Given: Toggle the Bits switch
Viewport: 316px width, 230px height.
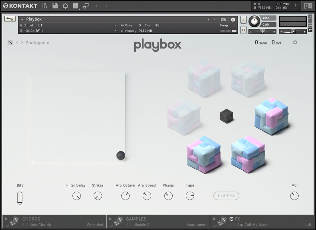Looking at the screenshot, I should pyautogui.click(x=20, y=198).
